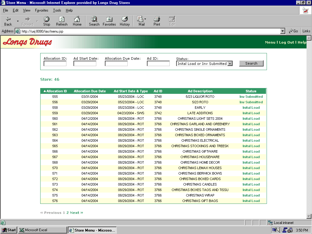Click the scroll up arrow of the page scrollbar

[x=309, y=38]
